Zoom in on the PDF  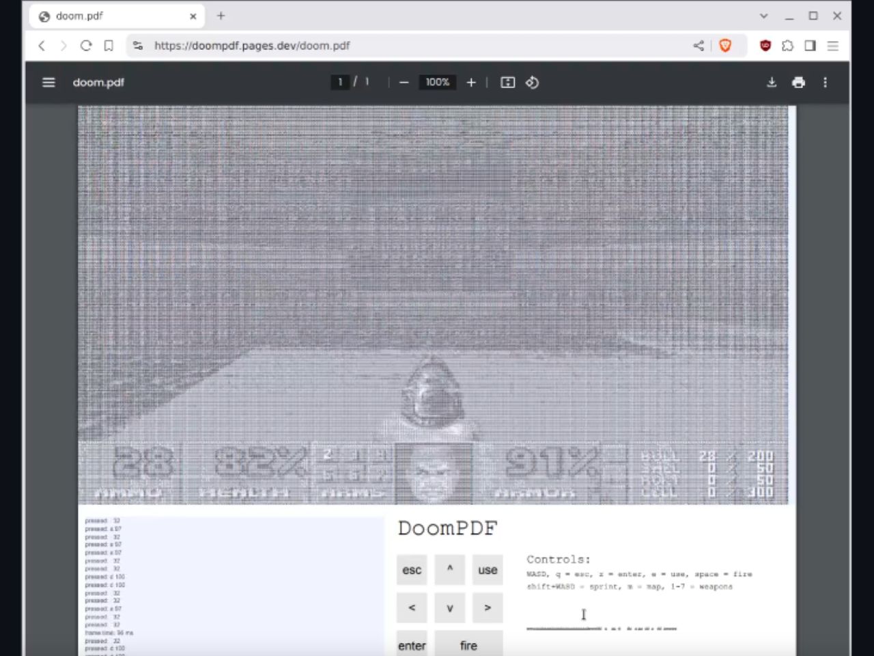pos(470,82)
